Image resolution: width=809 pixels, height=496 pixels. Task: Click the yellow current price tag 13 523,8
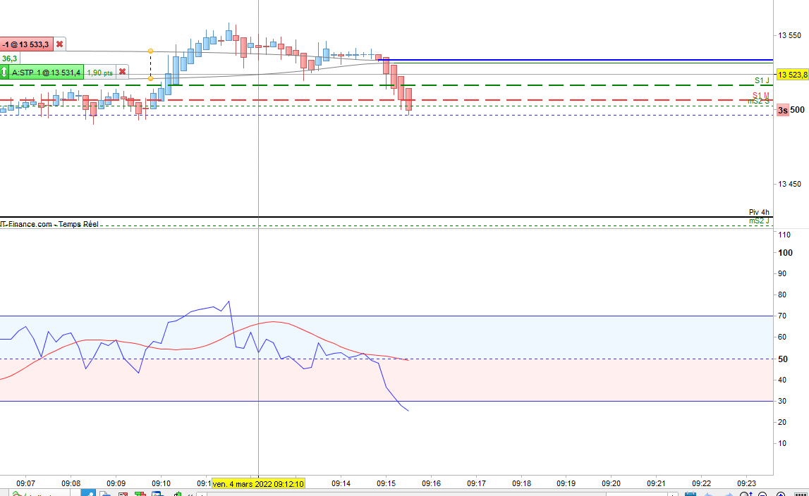792,75
